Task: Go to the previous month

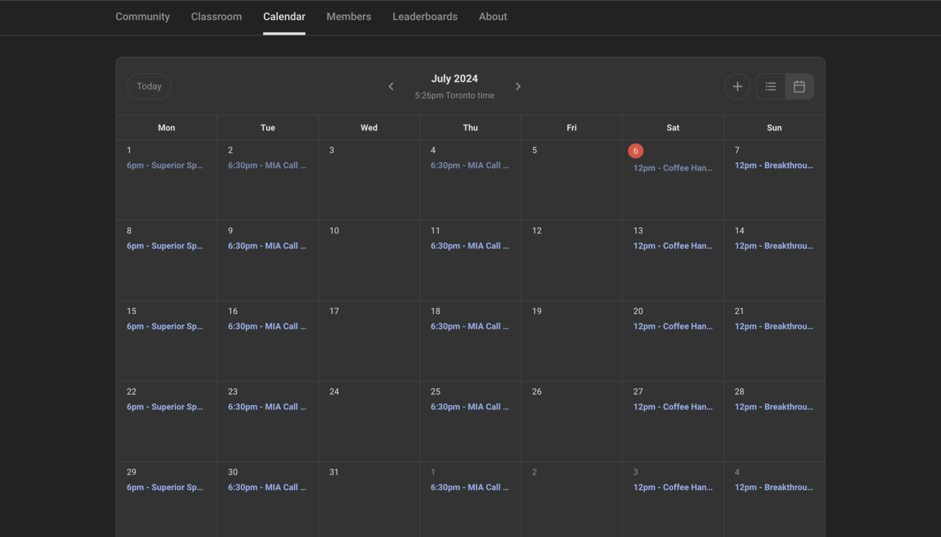Action: pos(391,87)
